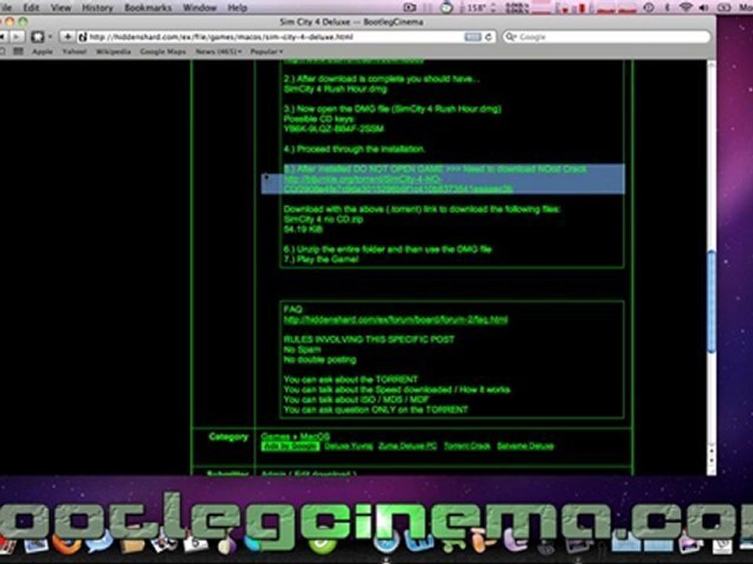Screen dimensions: 753x564
Task: Click the 'No Spam' rule text
Action: coord(302,349)
